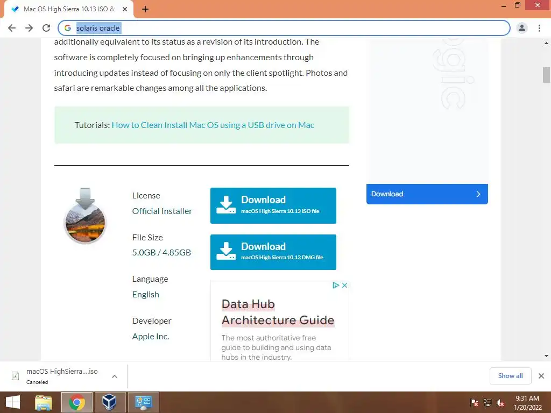Screen dimensions: 551x413
Task: Open the Chrome profile avatar icon
Action: (x=522, y=28)
